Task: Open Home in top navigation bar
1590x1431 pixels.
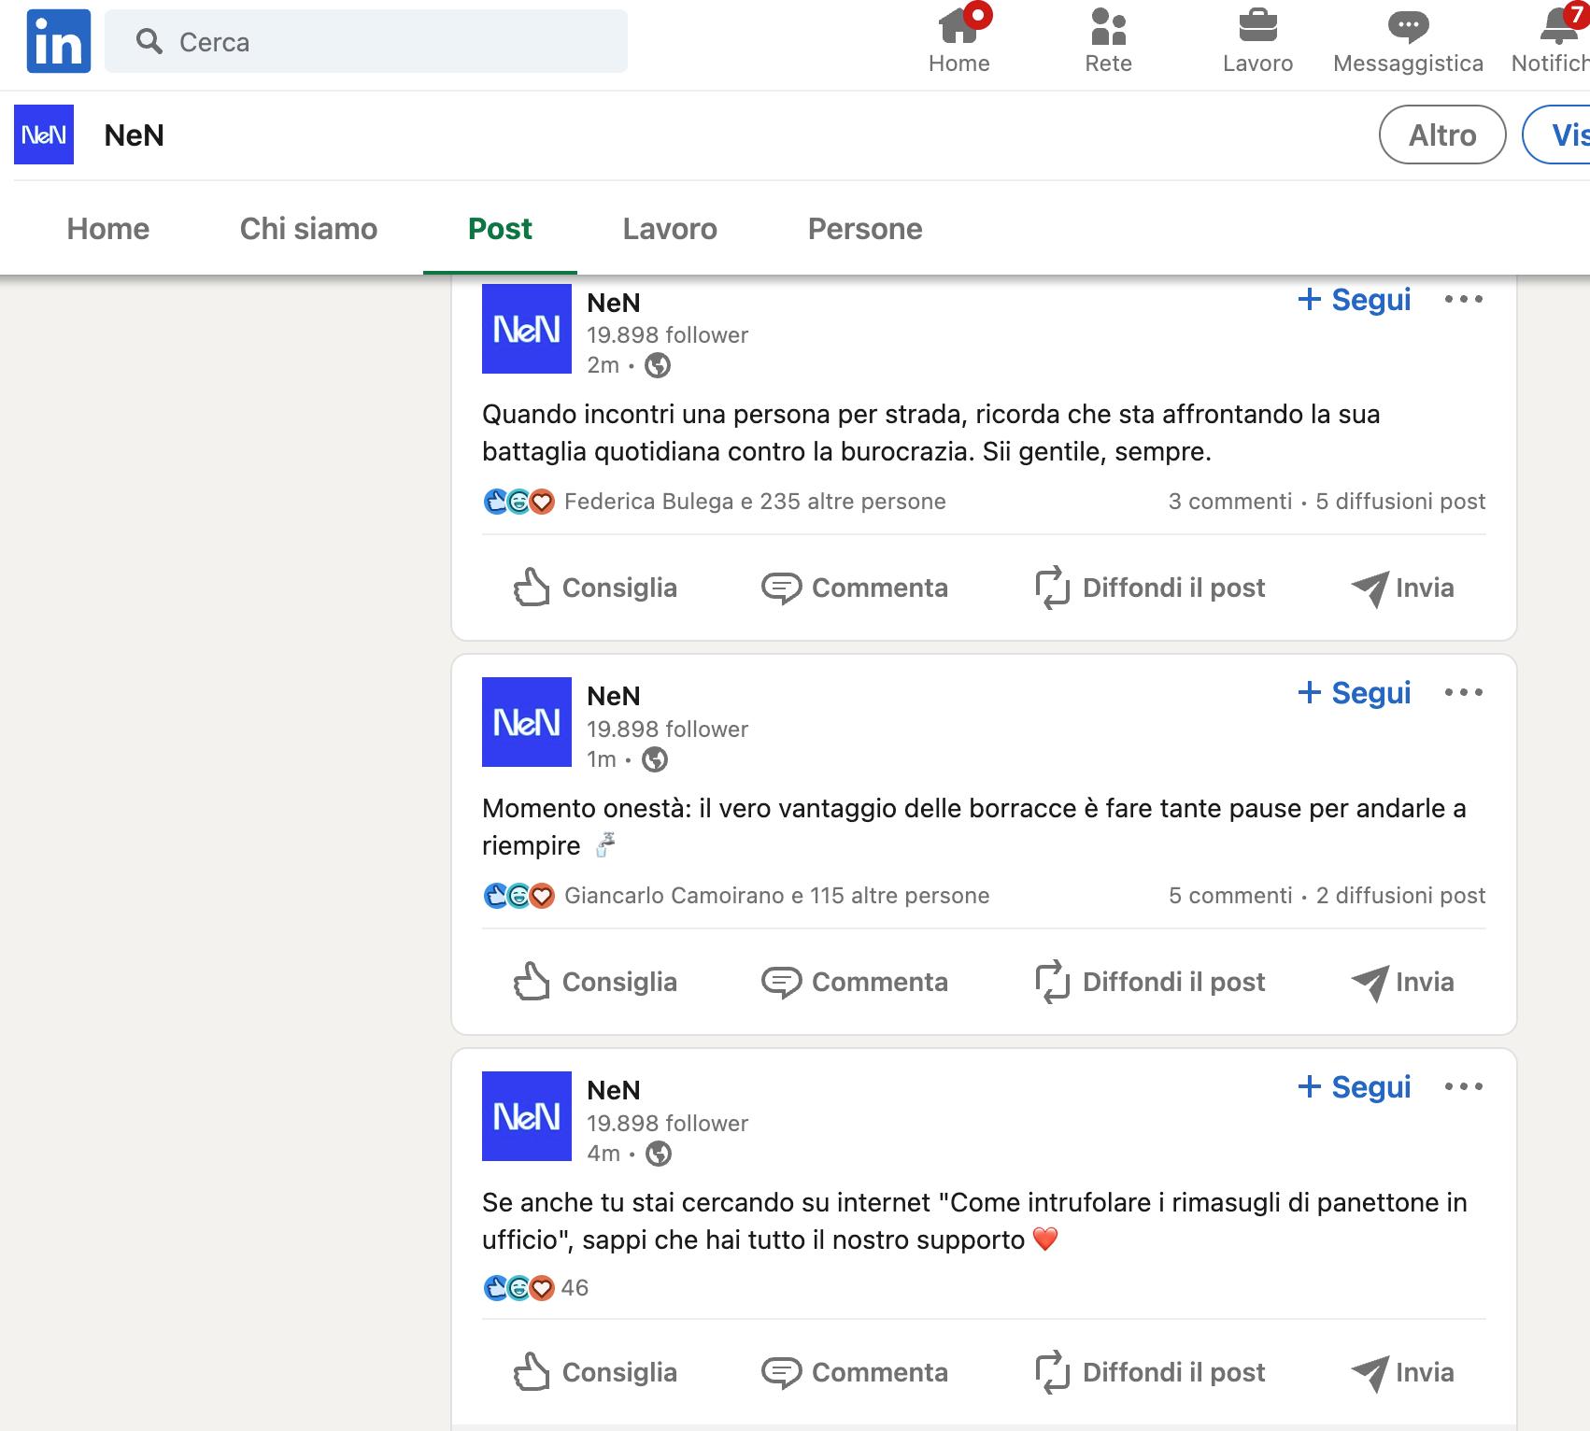Action: coord(959,40)
